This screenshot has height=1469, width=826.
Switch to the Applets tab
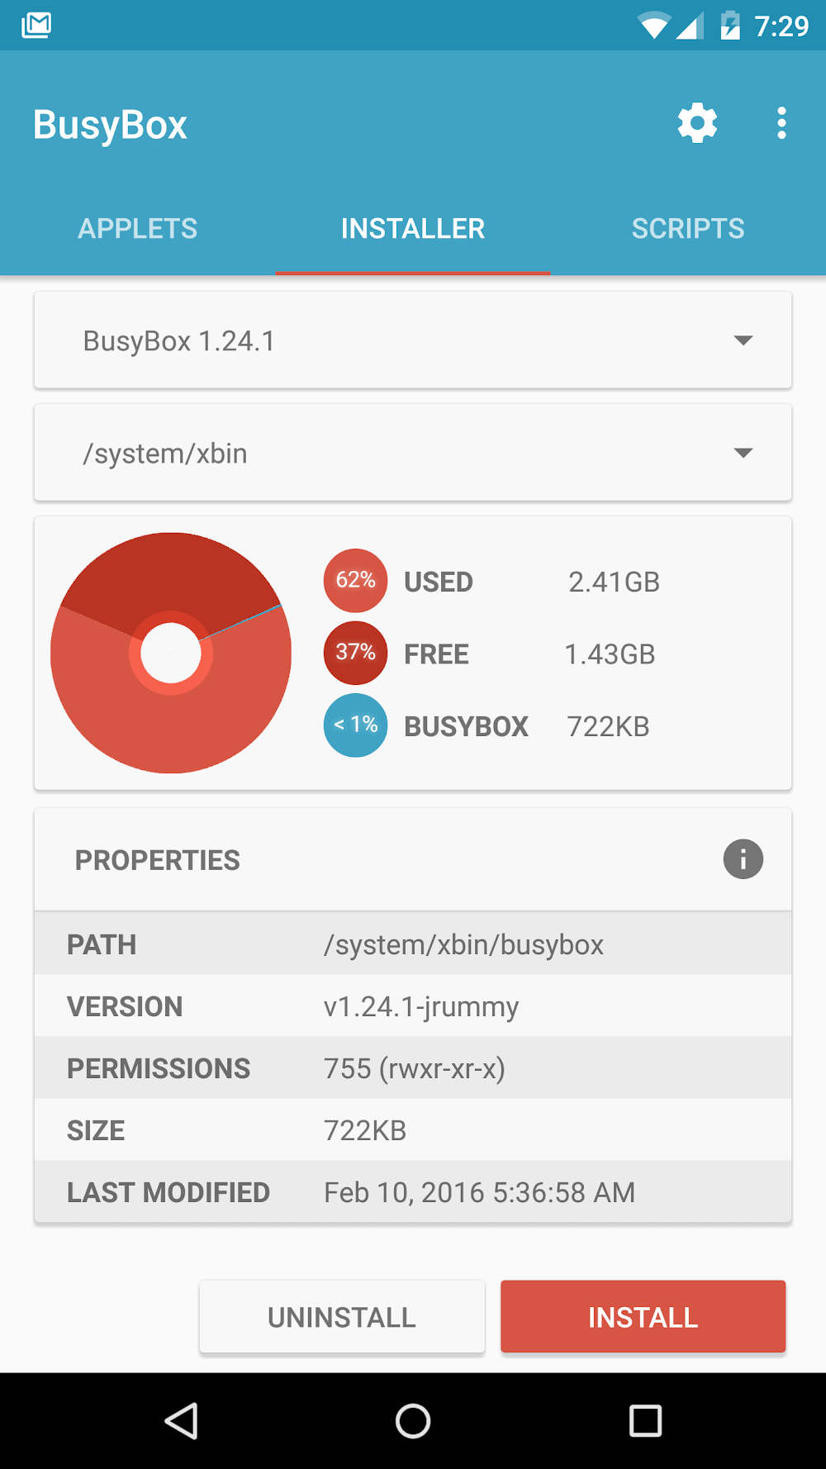click(138, 228)
